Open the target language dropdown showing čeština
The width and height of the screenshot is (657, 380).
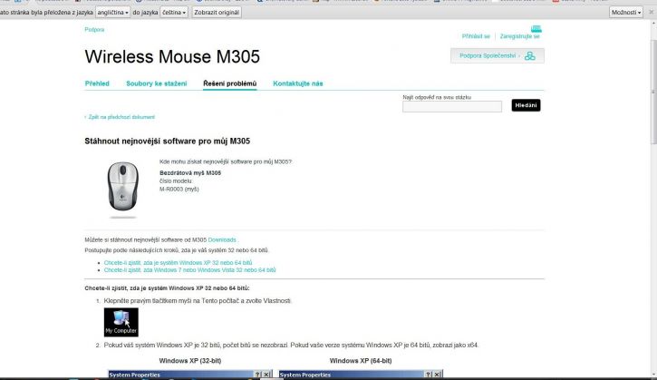coord(174,12)
